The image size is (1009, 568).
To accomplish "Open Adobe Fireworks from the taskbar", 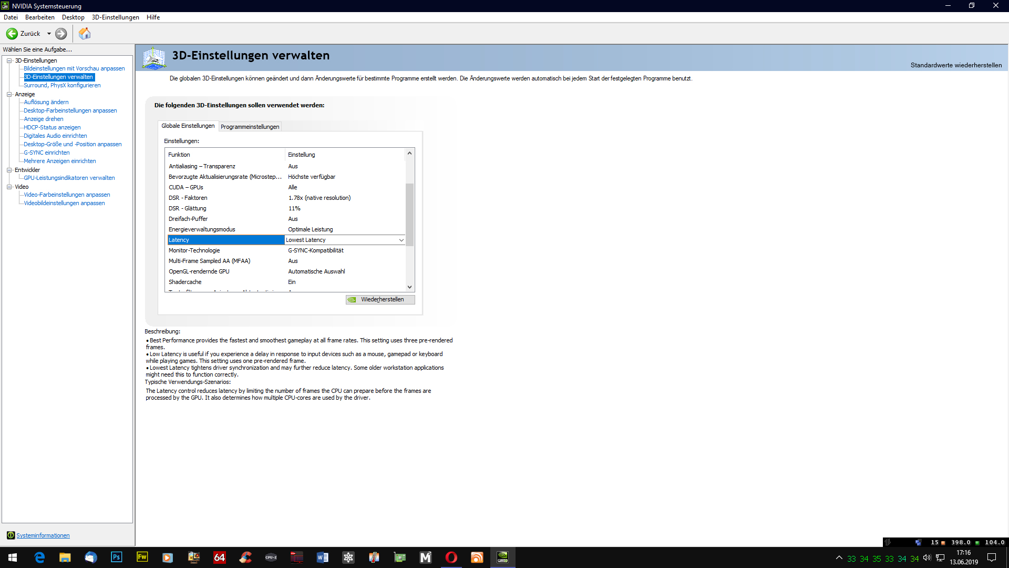I will point(142,557).
